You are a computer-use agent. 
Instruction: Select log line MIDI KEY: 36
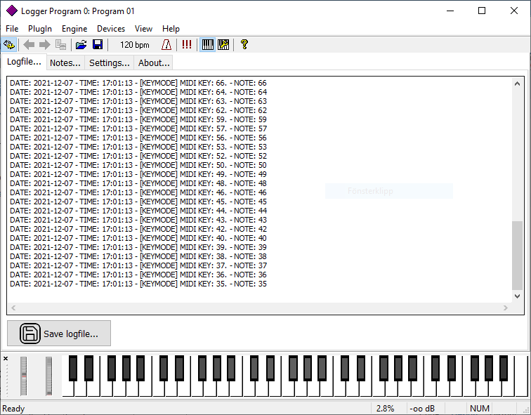click(x=138, y=275)
